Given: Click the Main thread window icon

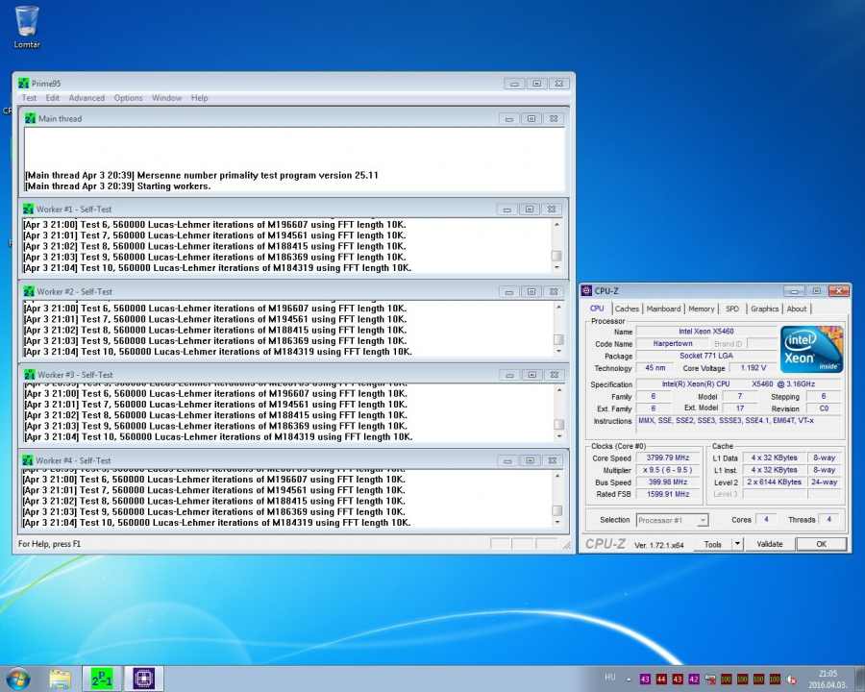Looking at the screenshot, I should tap(31, 118).
